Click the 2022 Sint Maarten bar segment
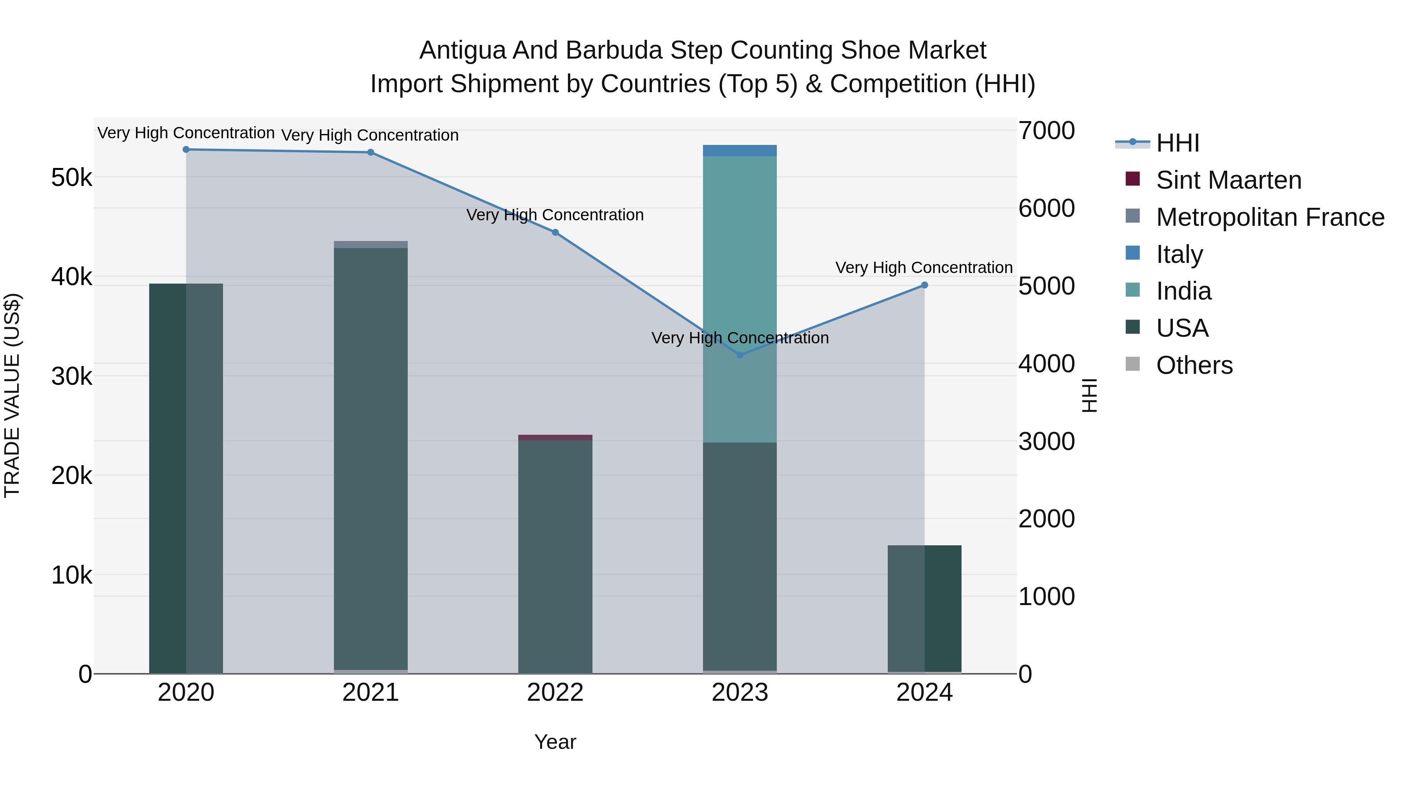Screen dimensions: 1406x791 click(x=555, y=437)
